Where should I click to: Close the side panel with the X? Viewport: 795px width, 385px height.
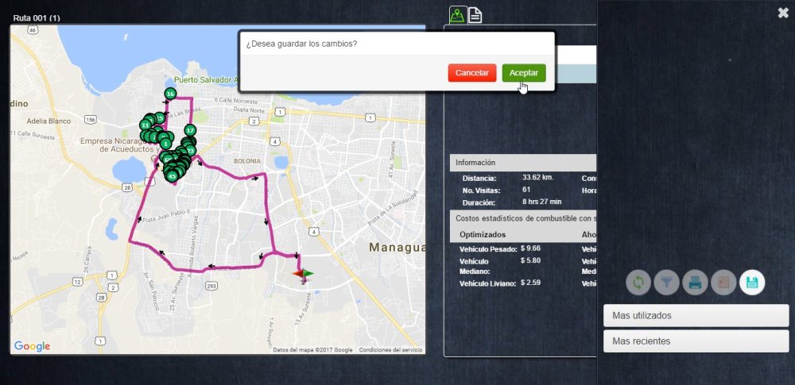coord(783,13)
